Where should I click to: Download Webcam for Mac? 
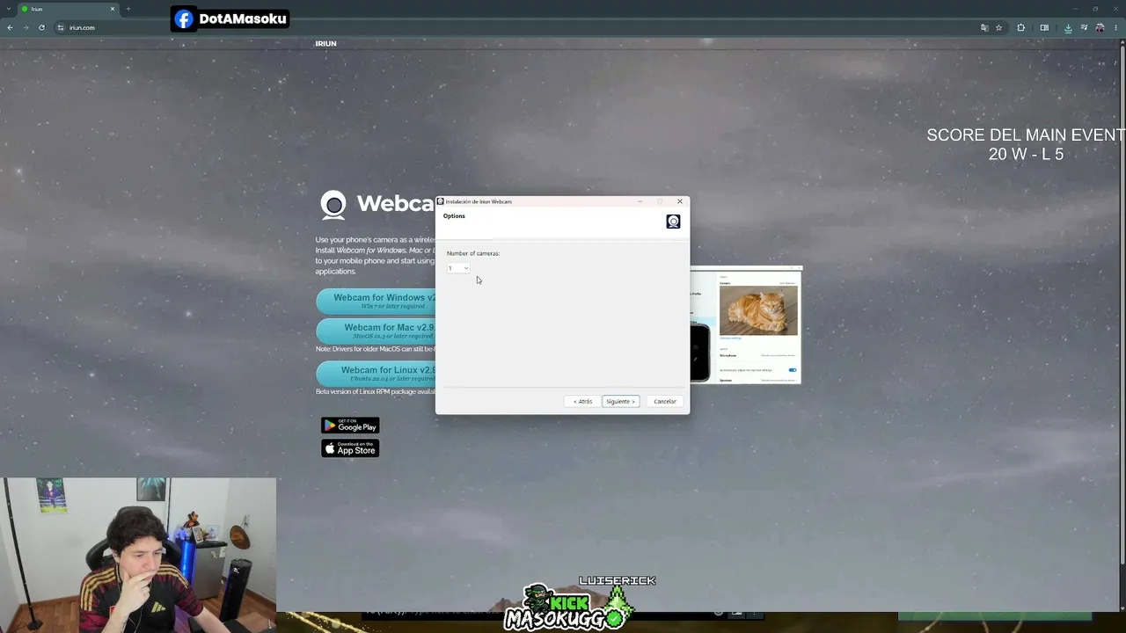tap(377, 331)
